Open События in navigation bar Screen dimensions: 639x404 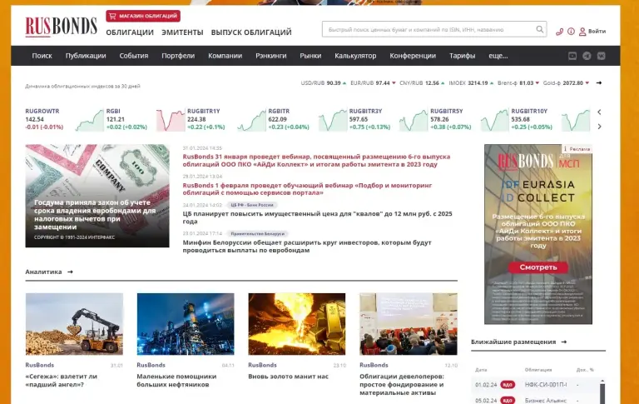click(134, 56)
